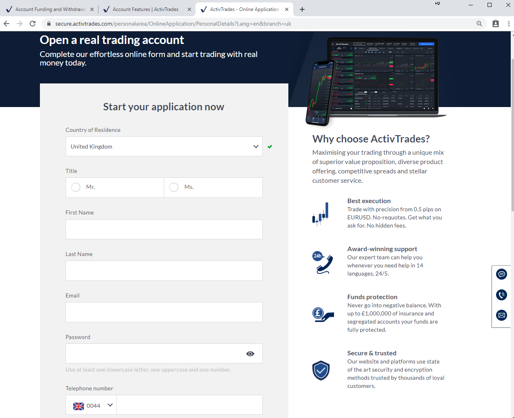This screenshot has height=418, width=514.
Task: Open Chrome's three-dot menu
Action: point(509,24)
